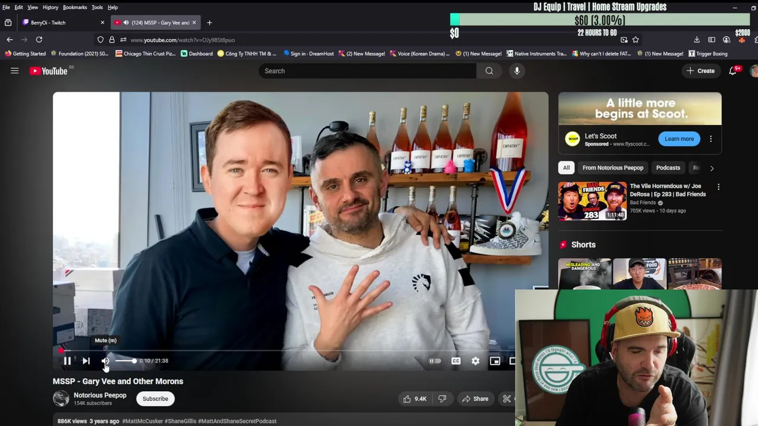Open the History menu

(x=50, y=7)
